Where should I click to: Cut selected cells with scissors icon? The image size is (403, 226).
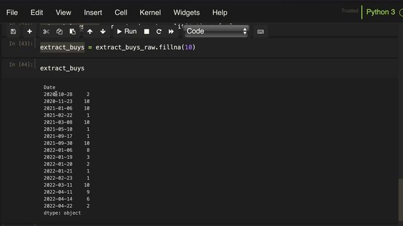click(46, 31)
